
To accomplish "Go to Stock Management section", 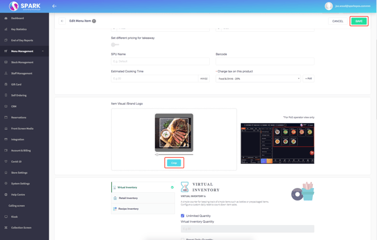I will (x=22, y=62).
